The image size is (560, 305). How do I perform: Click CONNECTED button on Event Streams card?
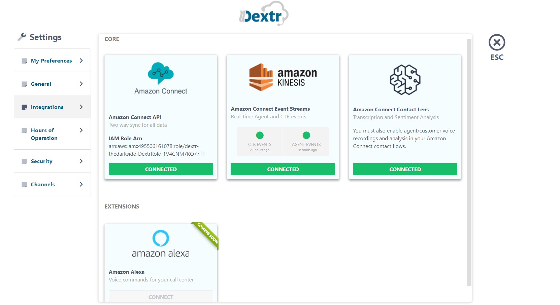click(x=283, y=169)
